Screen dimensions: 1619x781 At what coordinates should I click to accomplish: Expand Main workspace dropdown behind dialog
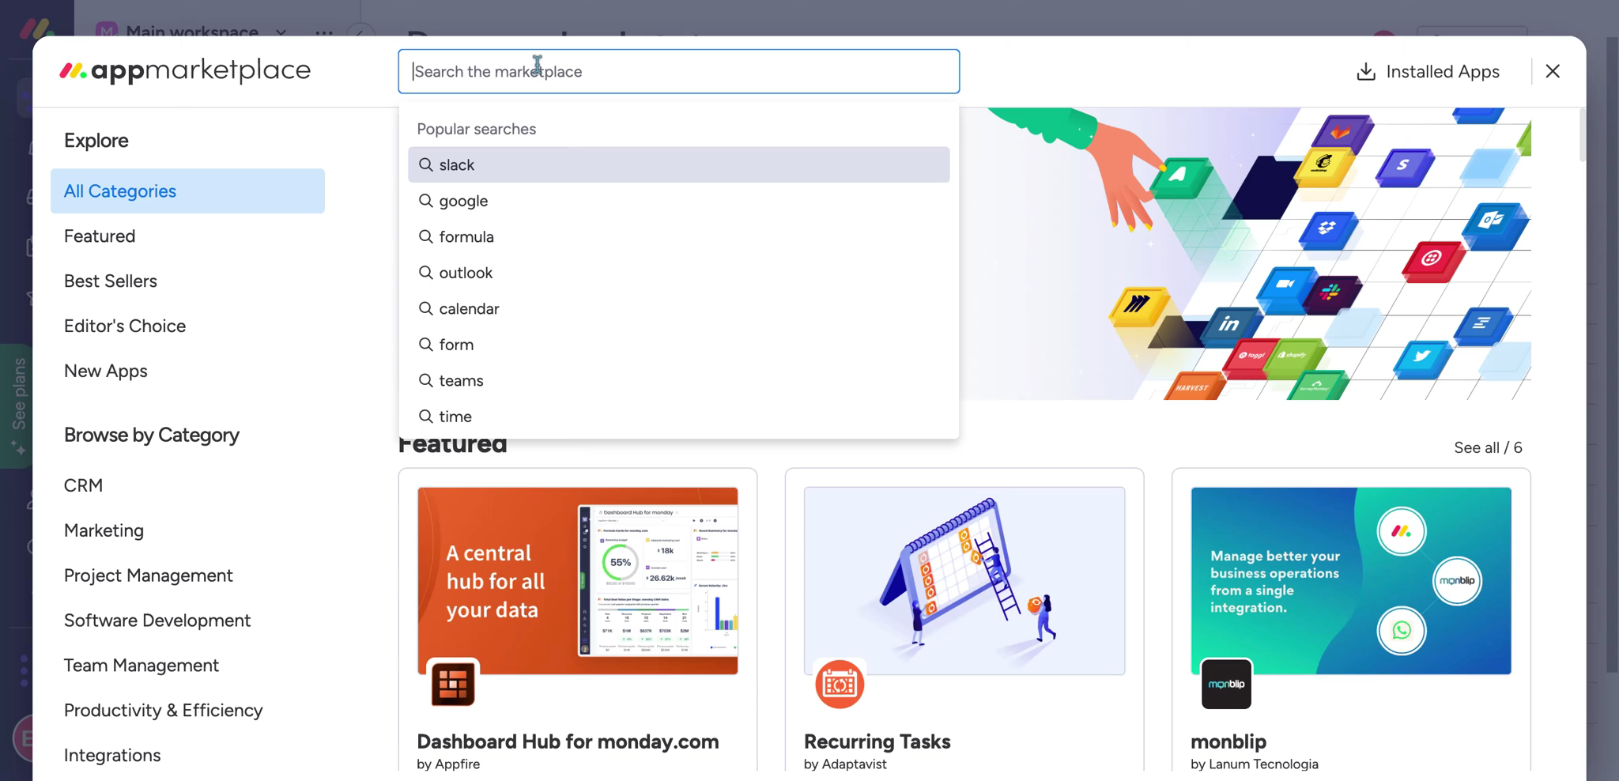281,32
